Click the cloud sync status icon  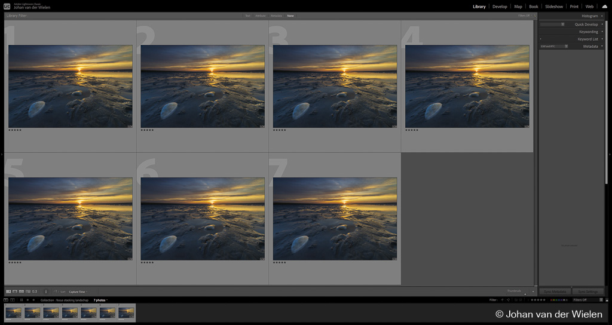point(604,7)
